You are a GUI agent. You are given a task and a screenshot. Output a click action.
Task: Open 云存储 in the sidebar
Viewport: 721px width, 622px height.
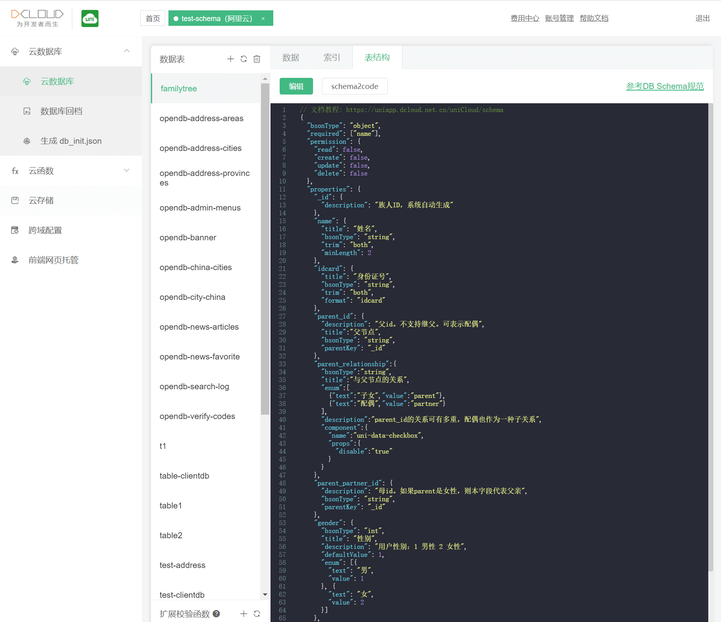point(71,201)
